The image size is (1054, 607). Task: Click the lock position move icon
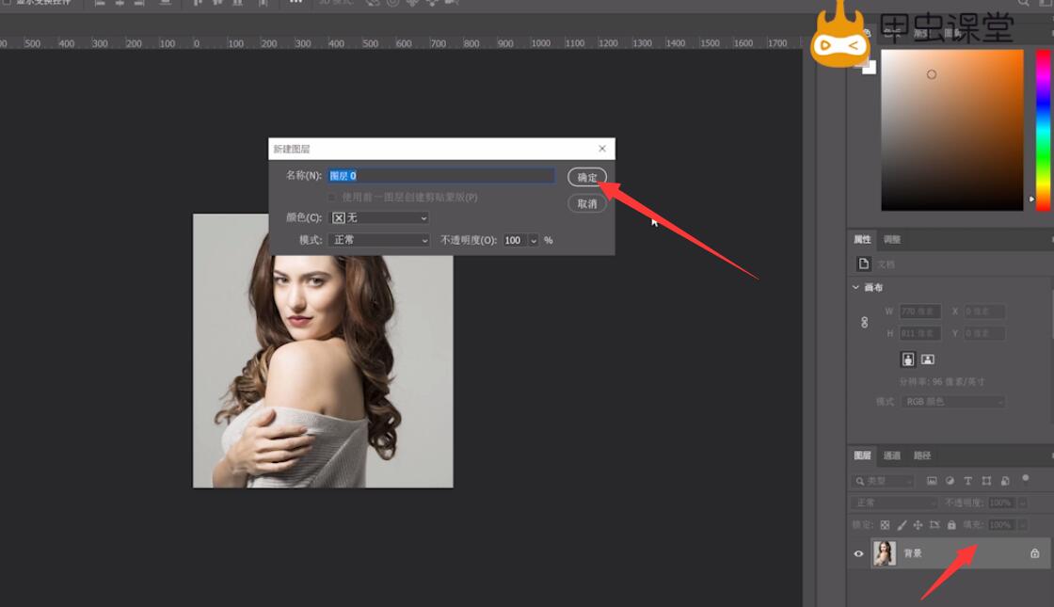pos(918,525)
